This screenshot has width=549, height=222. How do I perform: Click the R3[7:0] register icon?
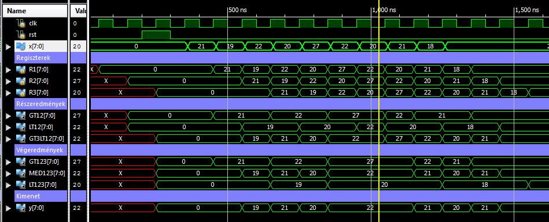tap(21, 92)
